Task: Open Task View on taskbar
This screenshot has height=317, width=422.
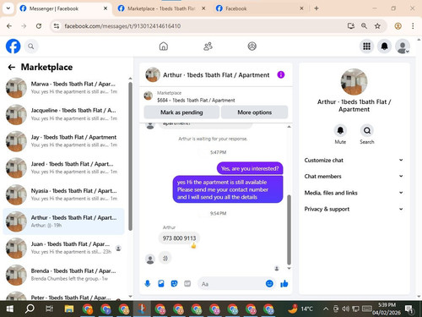Action: 49,309
